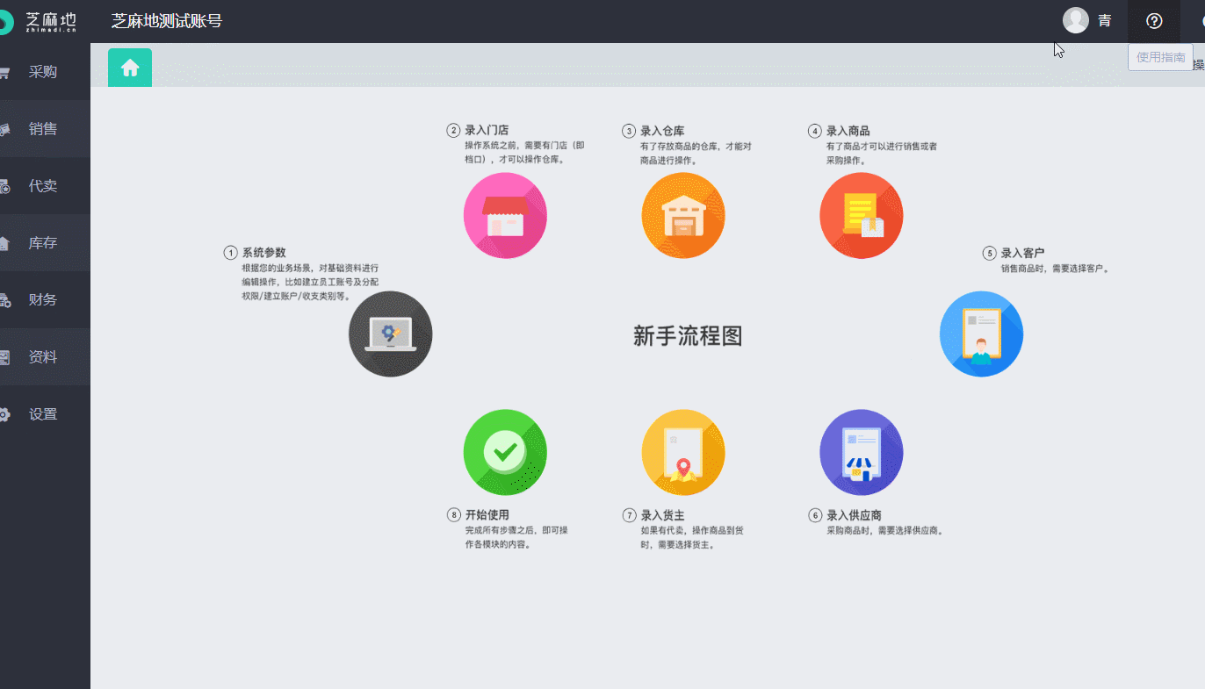Open the 采购 purchasing menu
This screenshot has height=689, width=1205.
click(45, 72)
